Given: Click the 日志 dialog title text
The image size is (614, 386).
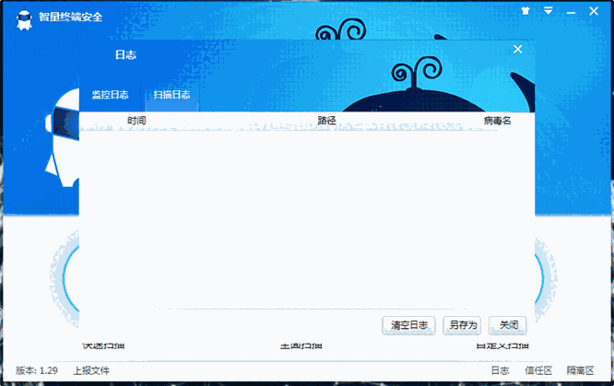Looking at the screenshot, I should pos(125,54).
